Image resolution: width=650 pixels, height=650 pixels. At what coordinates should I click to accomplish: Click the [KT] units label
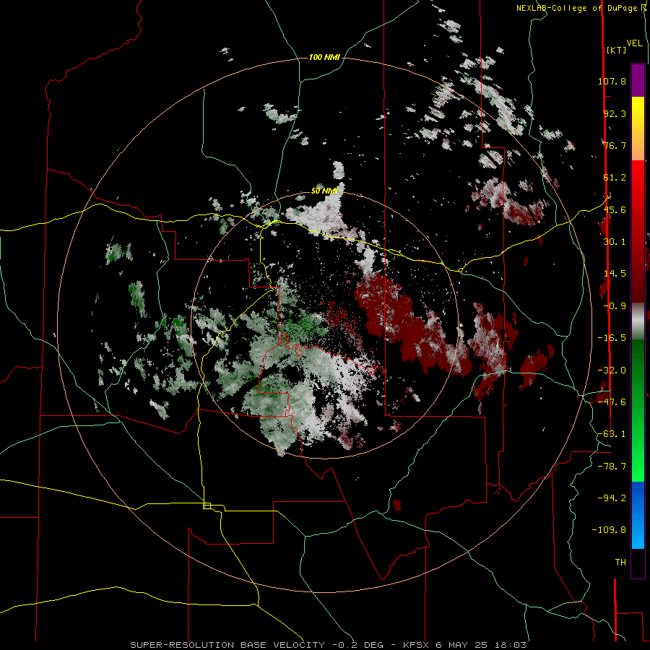(617, 50)
